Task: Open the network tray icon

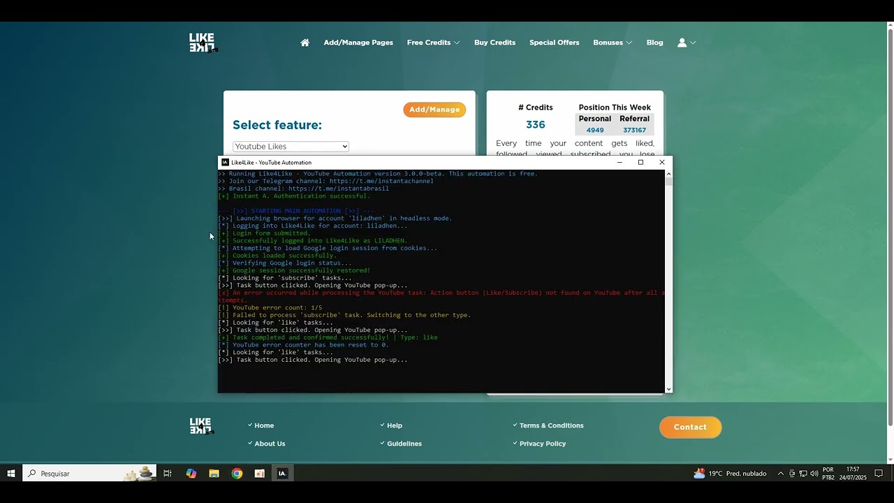Action: pyautogui.click(x=803, y=474)
